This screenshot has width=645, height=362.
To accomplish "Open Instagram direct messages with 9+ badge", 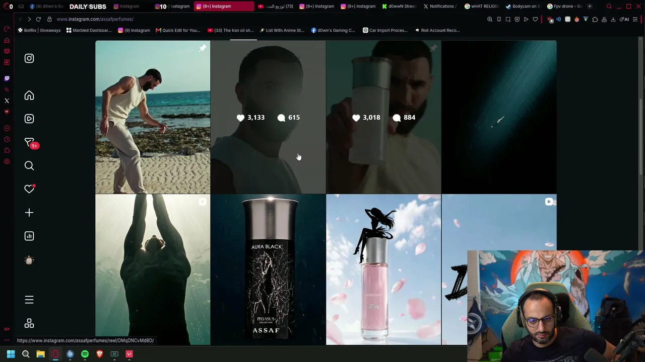I will click(x=29, y=143).
